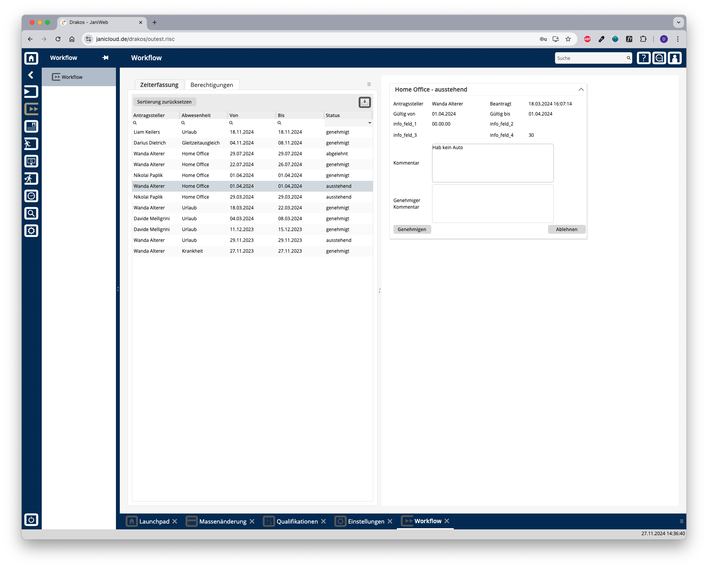Open the chat support icon
The image size is (708, 568).
(x=659, y=58)
